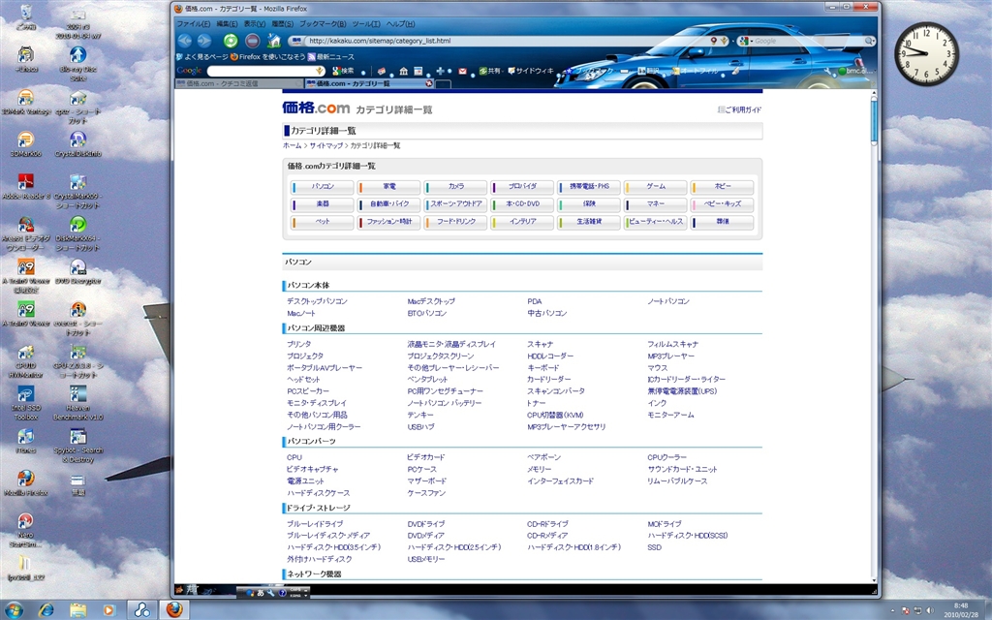Open CrystalDiskInfo desktop shortcut
The width and height of the screenshot is (992, 620).
[77, 142]
